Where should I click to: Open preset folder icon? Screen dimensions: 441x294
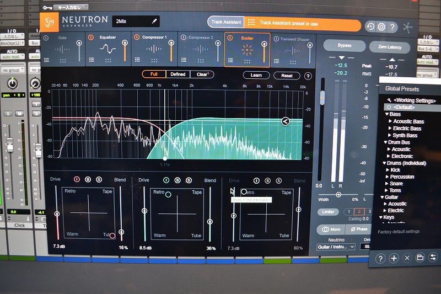point(420,257)
